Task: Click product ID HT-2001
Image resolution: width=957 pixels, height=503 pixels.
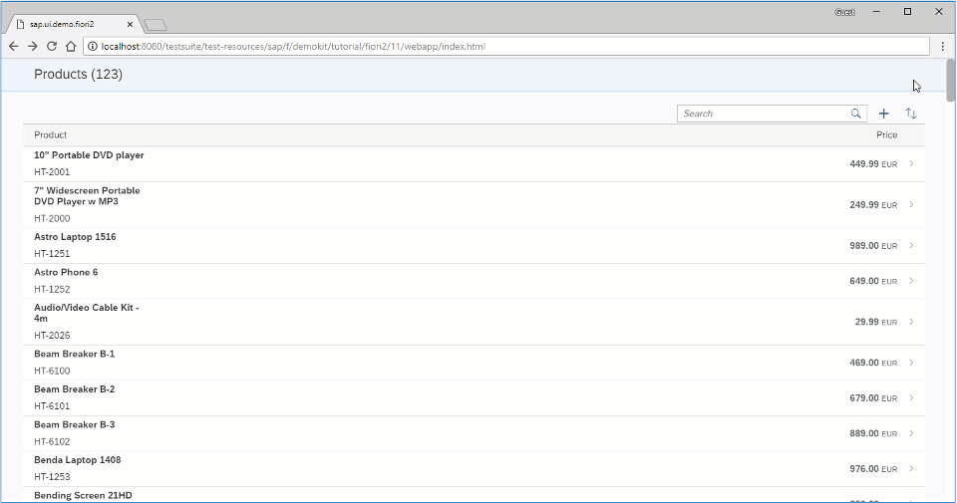Action: [52, 172]
